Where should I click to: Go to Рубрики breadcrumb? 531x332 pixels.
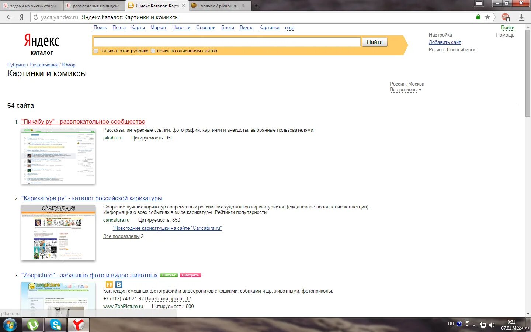(17, 65)
